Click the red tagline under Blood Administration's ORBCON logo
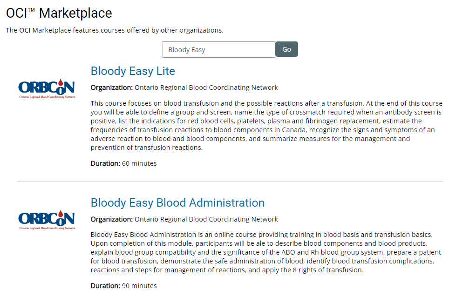The image size is (449, 303). click(47, 229)
